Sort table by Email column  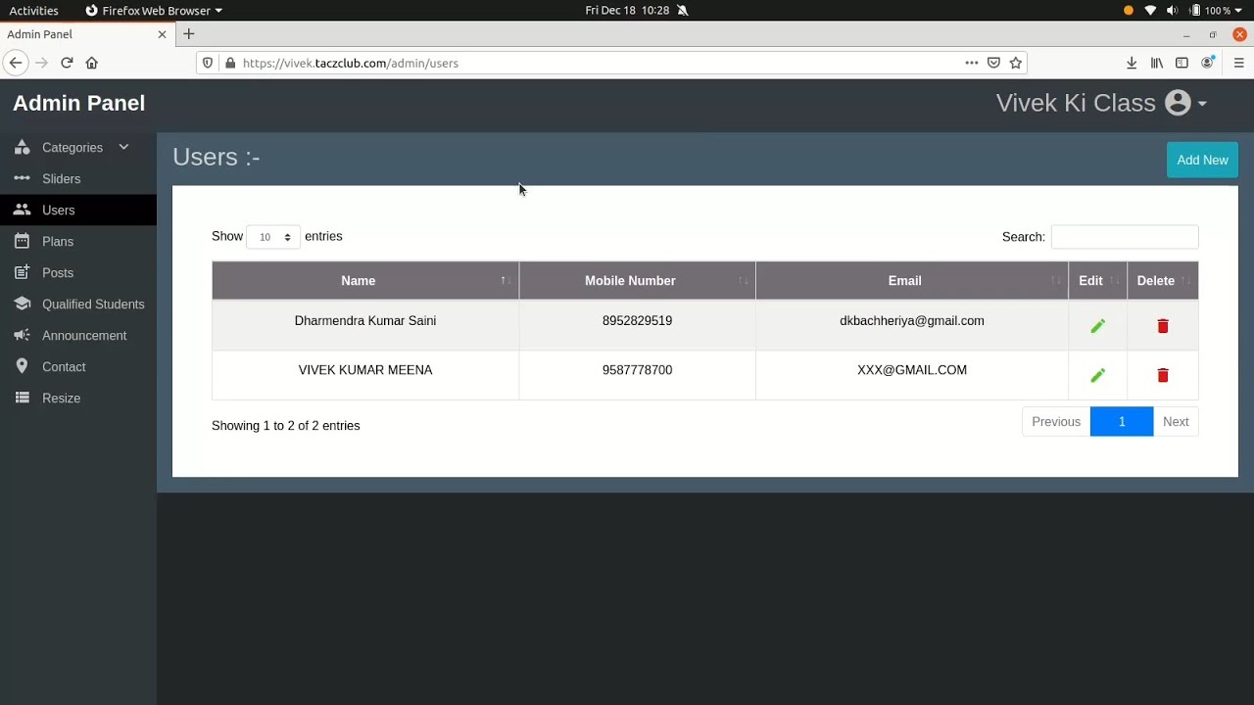[x=912, y=281]
